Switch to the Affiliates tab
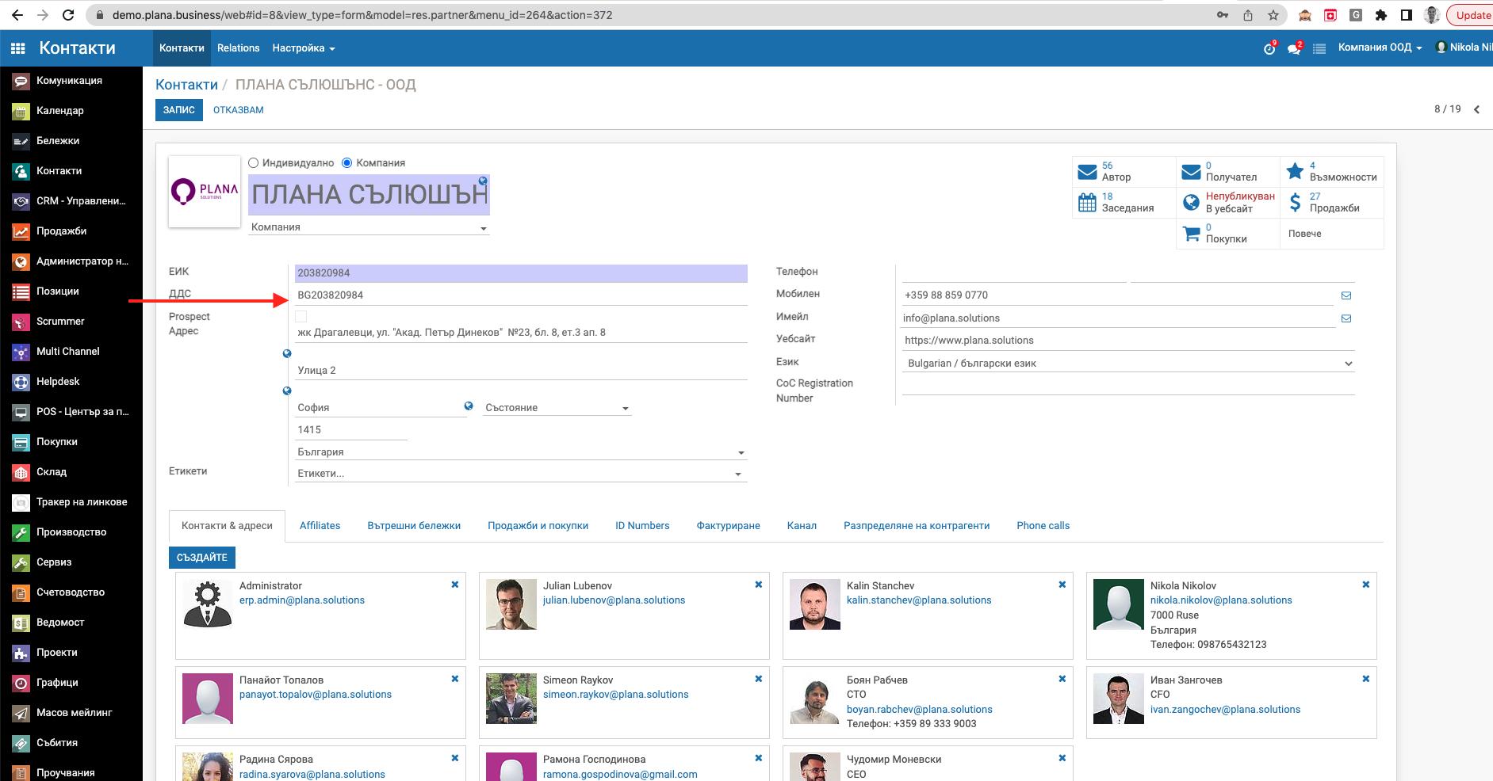 click(320, 525)
